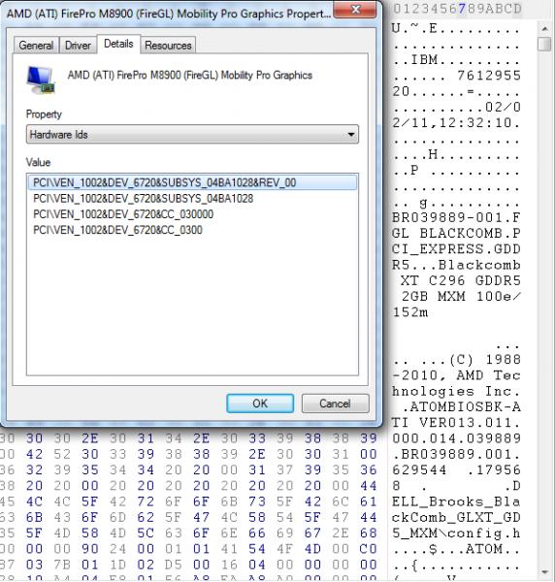The image size is (555, 582).
Task: Click ASCII line 'ckComb_GLXT_GD' in hex editor
Action: (x=456, y=517)
